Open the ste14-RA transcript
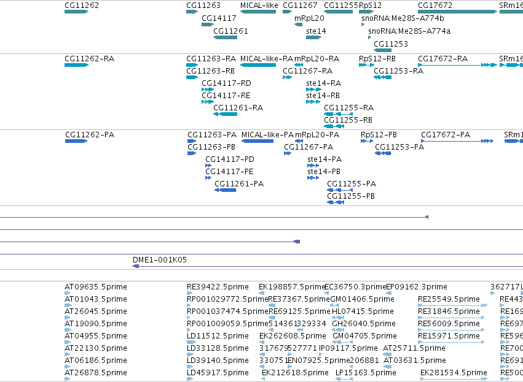 (313, 90)
